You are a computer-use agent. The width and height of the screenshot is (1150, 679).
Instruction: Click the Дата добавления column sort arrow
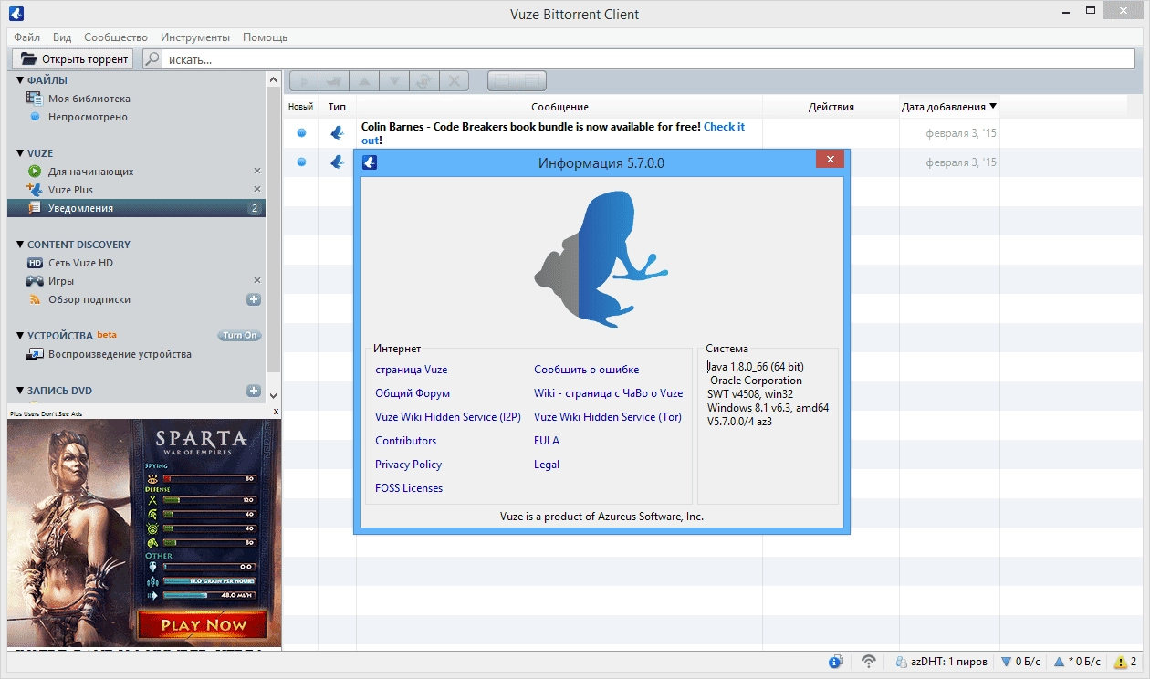click(x=993, y=107)
